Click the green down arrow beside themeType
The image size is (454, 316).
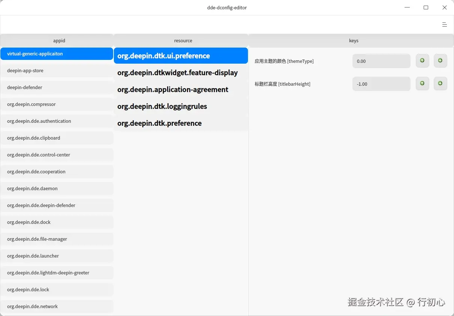(440, 61)
